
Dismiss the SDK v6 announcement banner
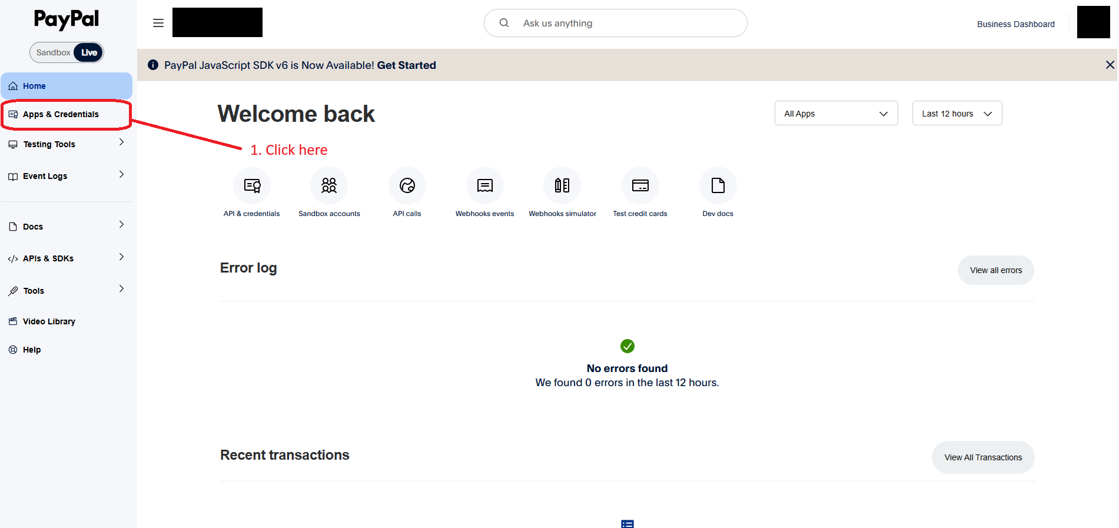pyautogui.click(x=1110, y=65)
